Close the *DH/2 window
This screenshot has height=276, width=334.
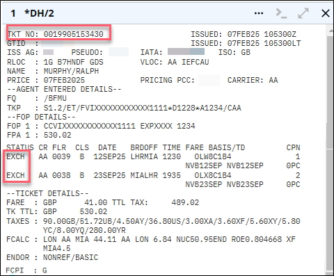coord(326,13)
